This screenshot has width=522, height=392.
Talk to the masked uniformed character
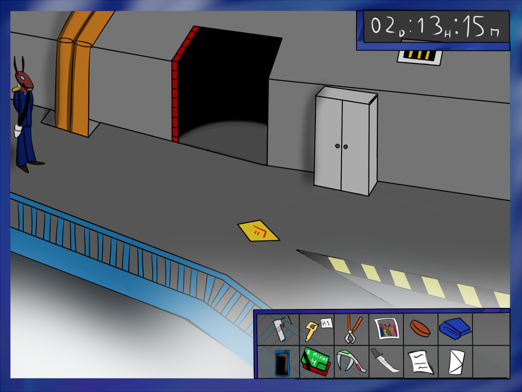[x=24, y=115]
